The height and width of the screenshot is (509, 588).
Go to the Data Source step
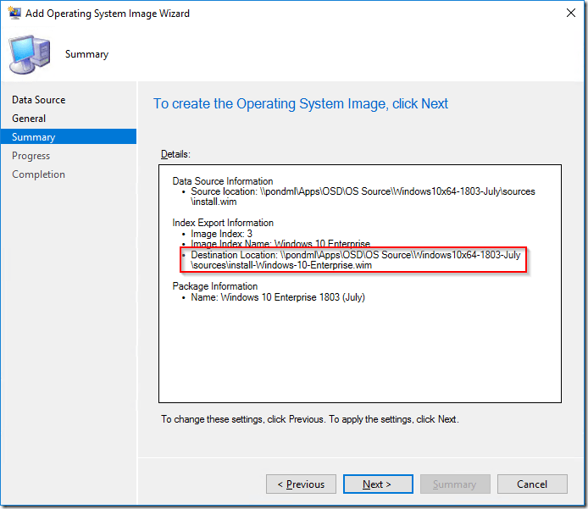click(38, 100)
